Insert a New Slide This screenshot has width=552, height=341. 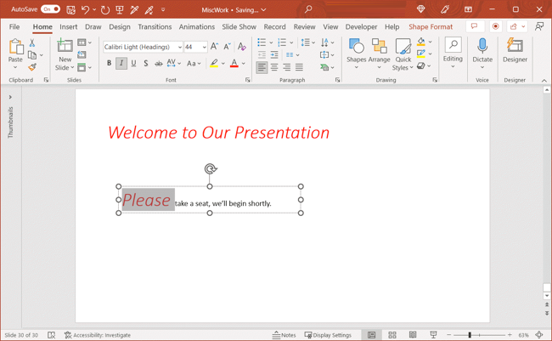click(65, 49)
